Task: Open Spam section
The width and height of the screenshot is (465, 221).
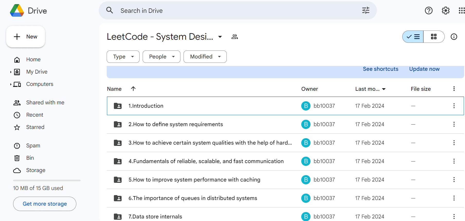Action: [x=33, y=146]
